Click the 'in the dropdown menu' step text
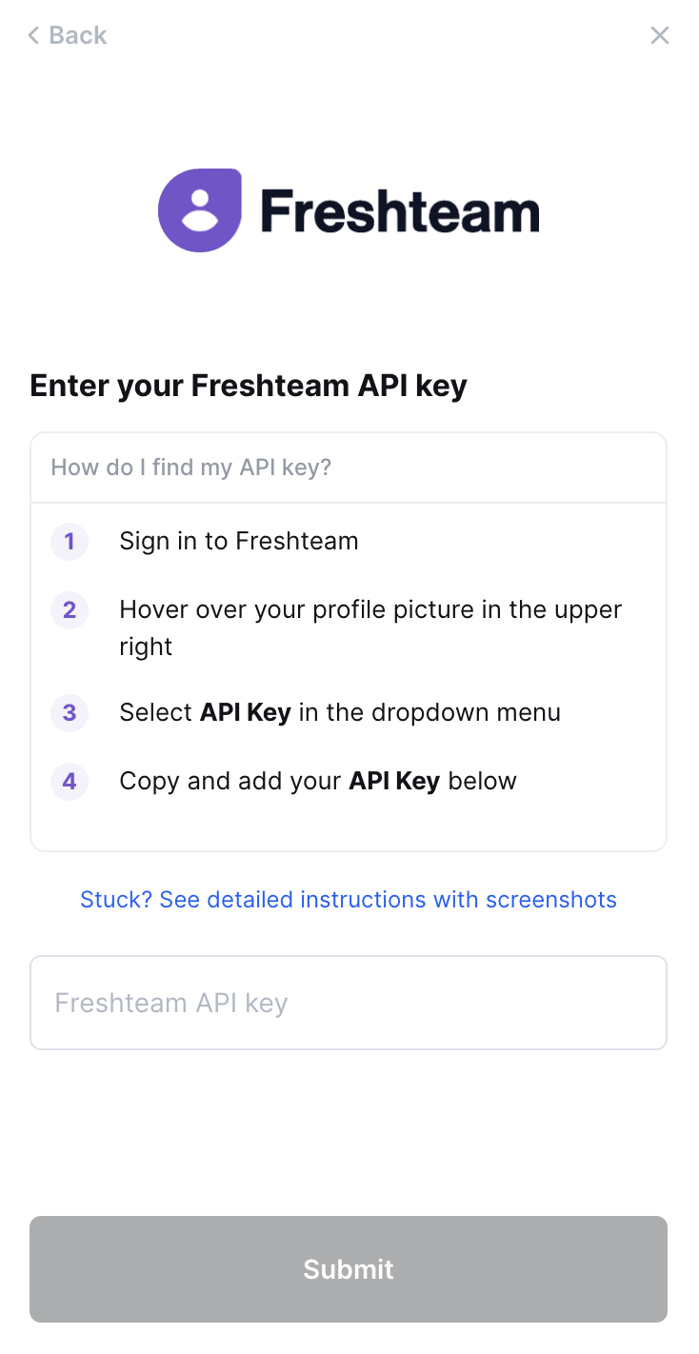The height and width of the screenshot is (1354, 699). click(x=429, y=713)
